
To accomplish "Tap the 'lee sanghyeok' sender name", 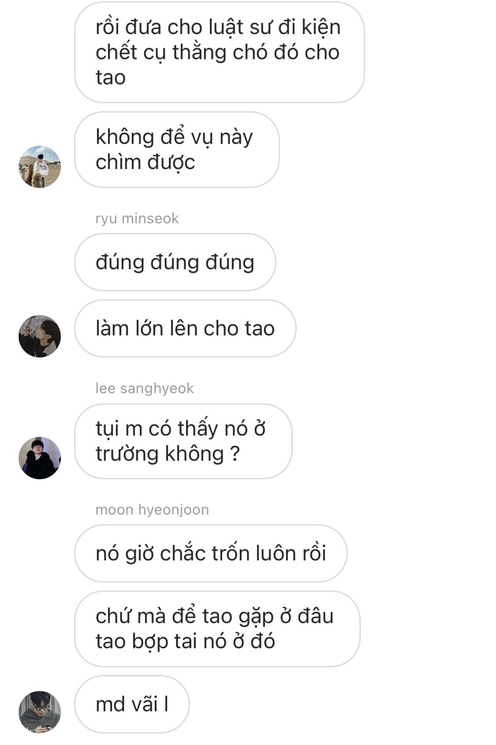I will coord(145,388).
